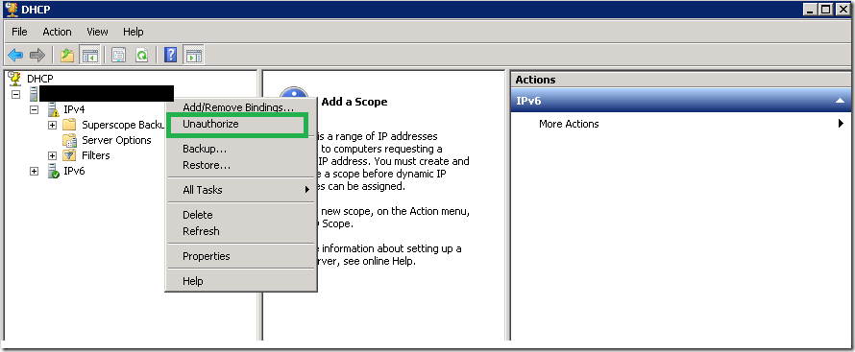Click the Refresh toolbar icon
The width and height of the screenshot is (855, 352).
coord(141,55)
